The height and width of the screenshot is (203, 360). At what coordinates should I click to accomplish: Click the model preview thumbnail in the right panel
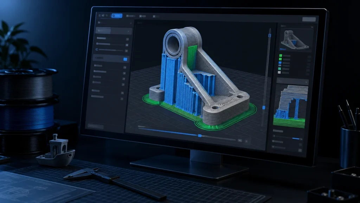coord(296,39)
